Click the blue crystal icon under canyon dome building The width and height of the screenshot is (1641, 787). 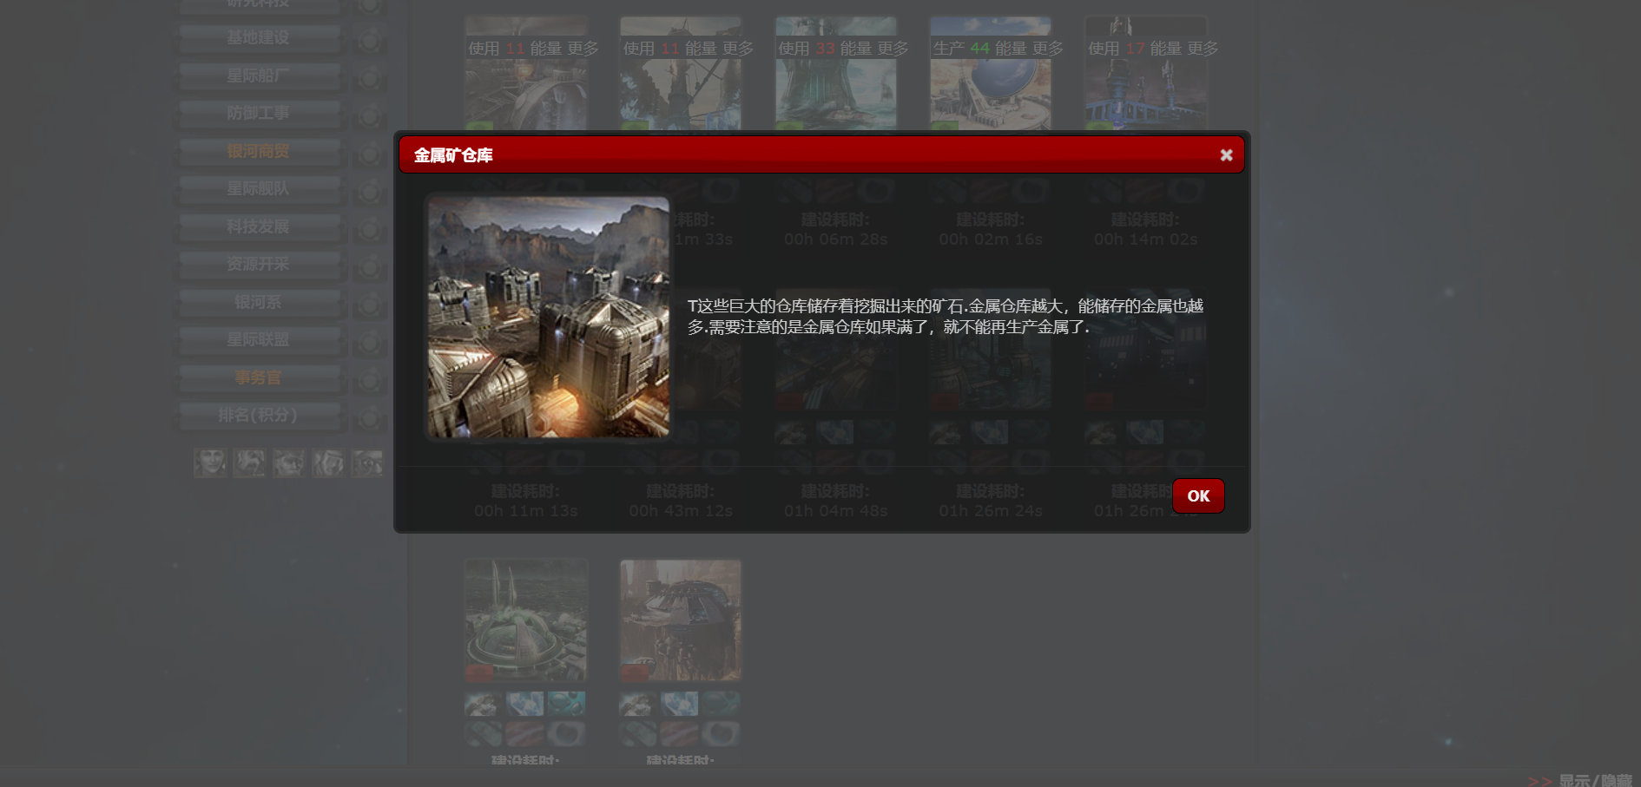679,704
